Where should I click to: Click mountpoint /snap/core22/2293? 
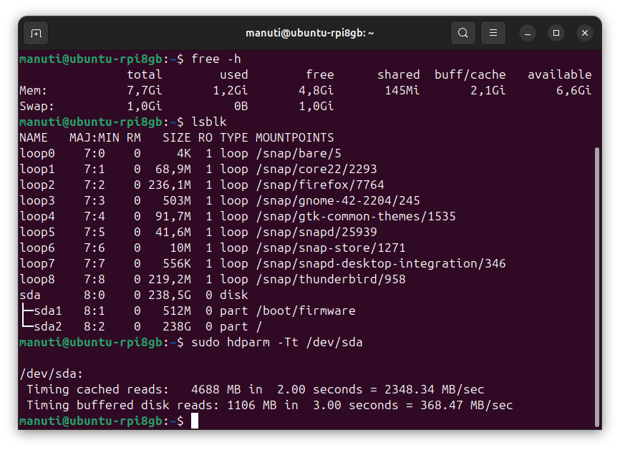[316, 170]
